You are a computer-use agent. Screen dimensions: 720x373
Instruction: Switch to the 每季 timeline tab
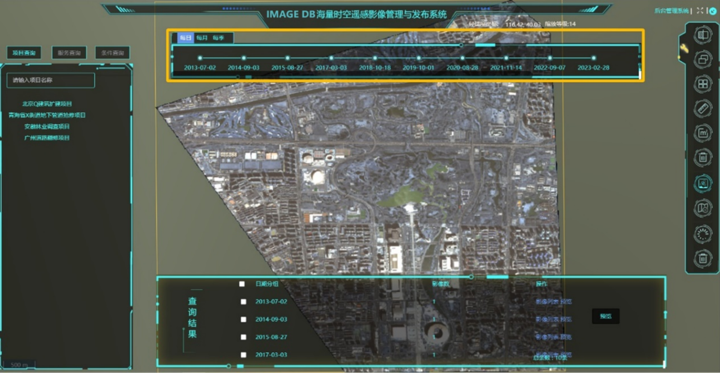218,38
